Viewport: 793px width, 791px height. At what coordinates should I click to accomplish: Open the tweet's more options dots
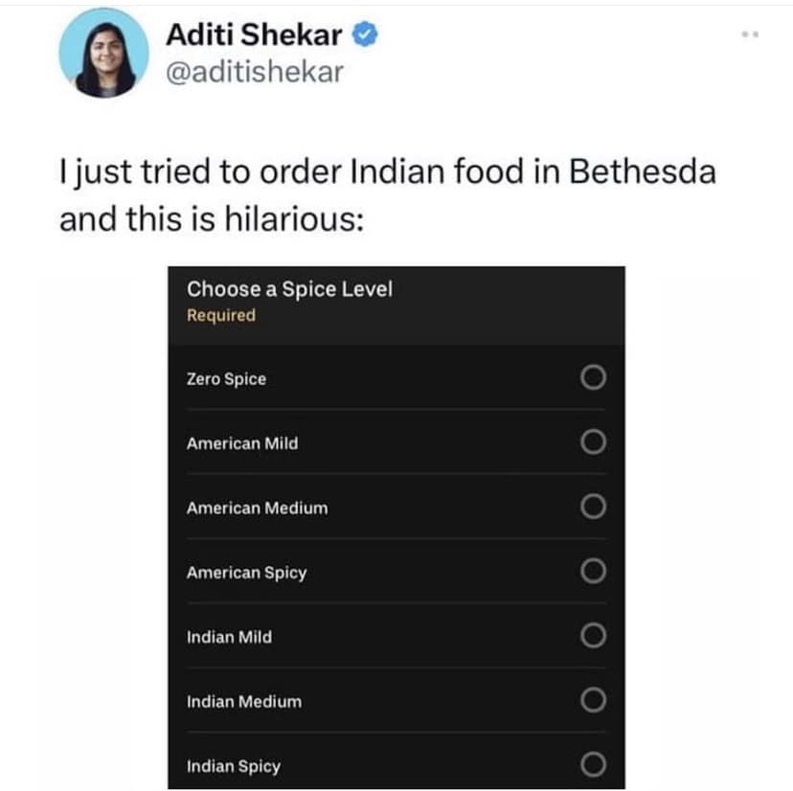coord(750,34)
